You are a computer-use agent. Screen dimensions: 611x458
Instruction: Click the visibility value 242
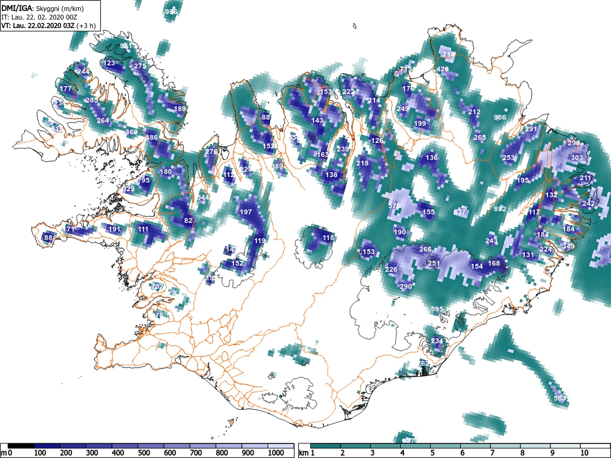click(x=588, y=203)
